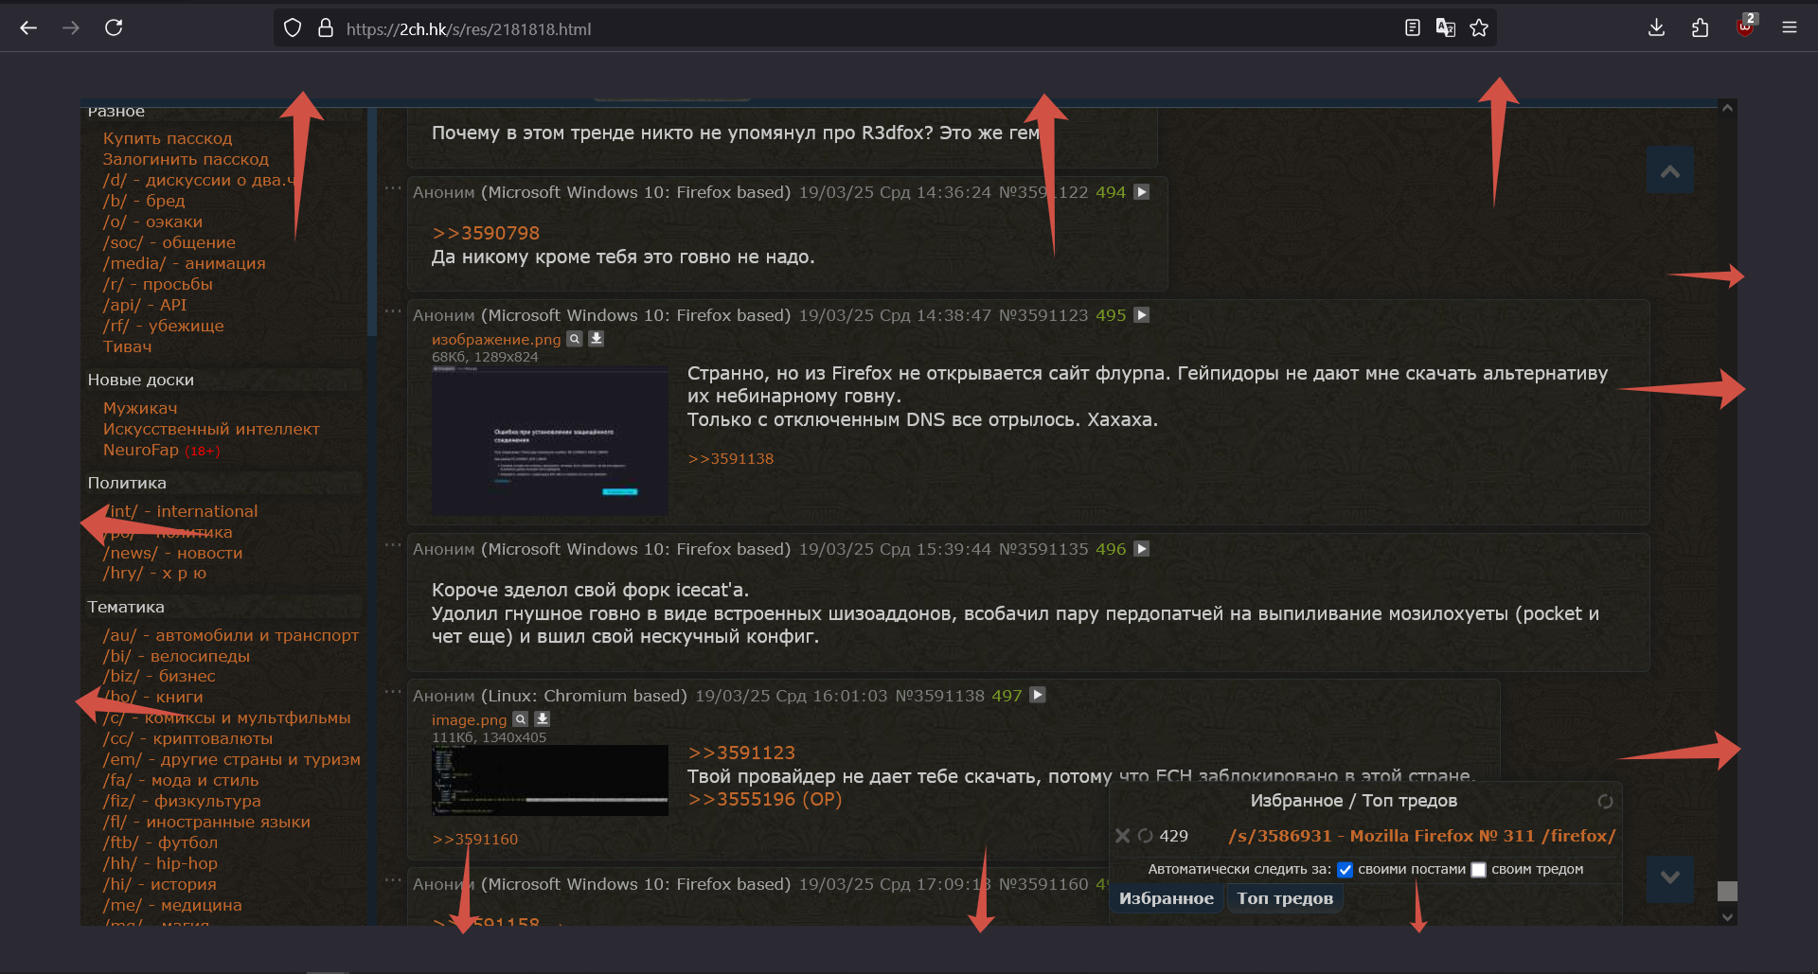Open the Купить пасскод sidebar link
1818x974 pixels.
tap(168, 138)
